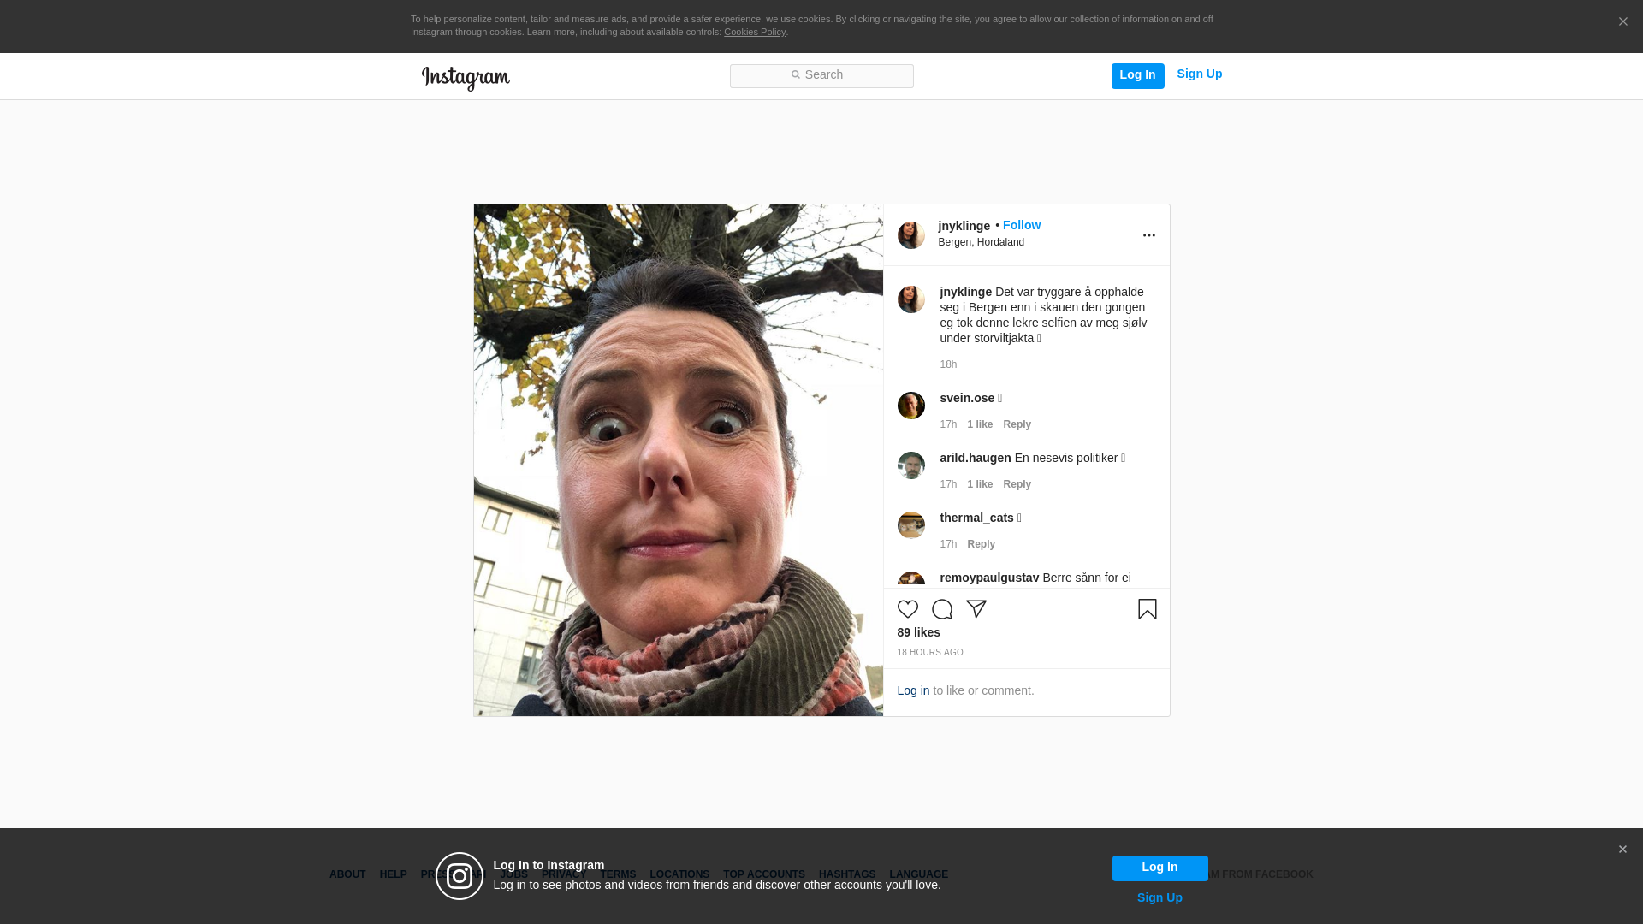View the 89 likes list

click(918, 632)
